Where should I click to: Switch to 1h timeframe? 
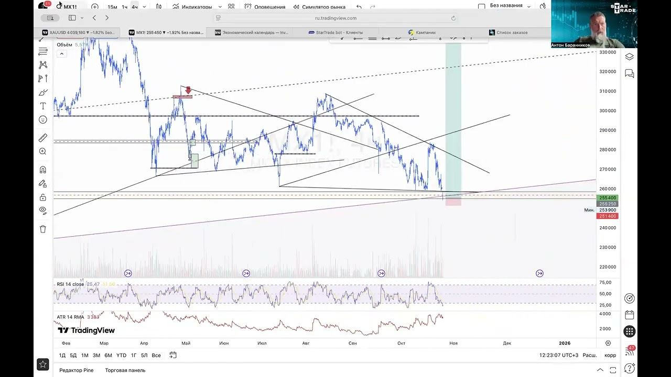point(124,7)
